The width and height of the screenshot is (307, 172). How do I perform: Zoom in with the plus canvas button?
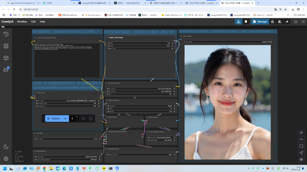[301, 133]
